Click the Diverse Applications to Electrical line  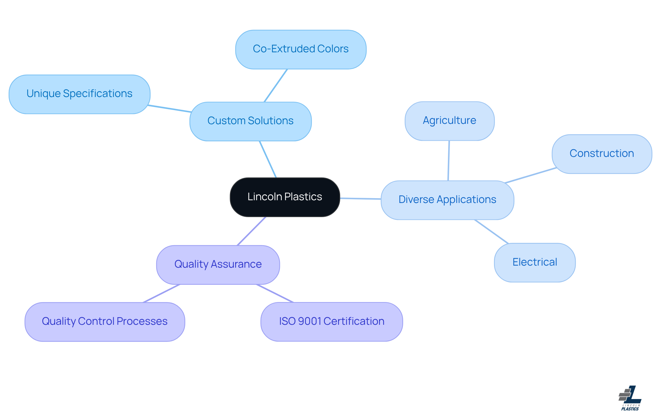click(x=491, y=232)
